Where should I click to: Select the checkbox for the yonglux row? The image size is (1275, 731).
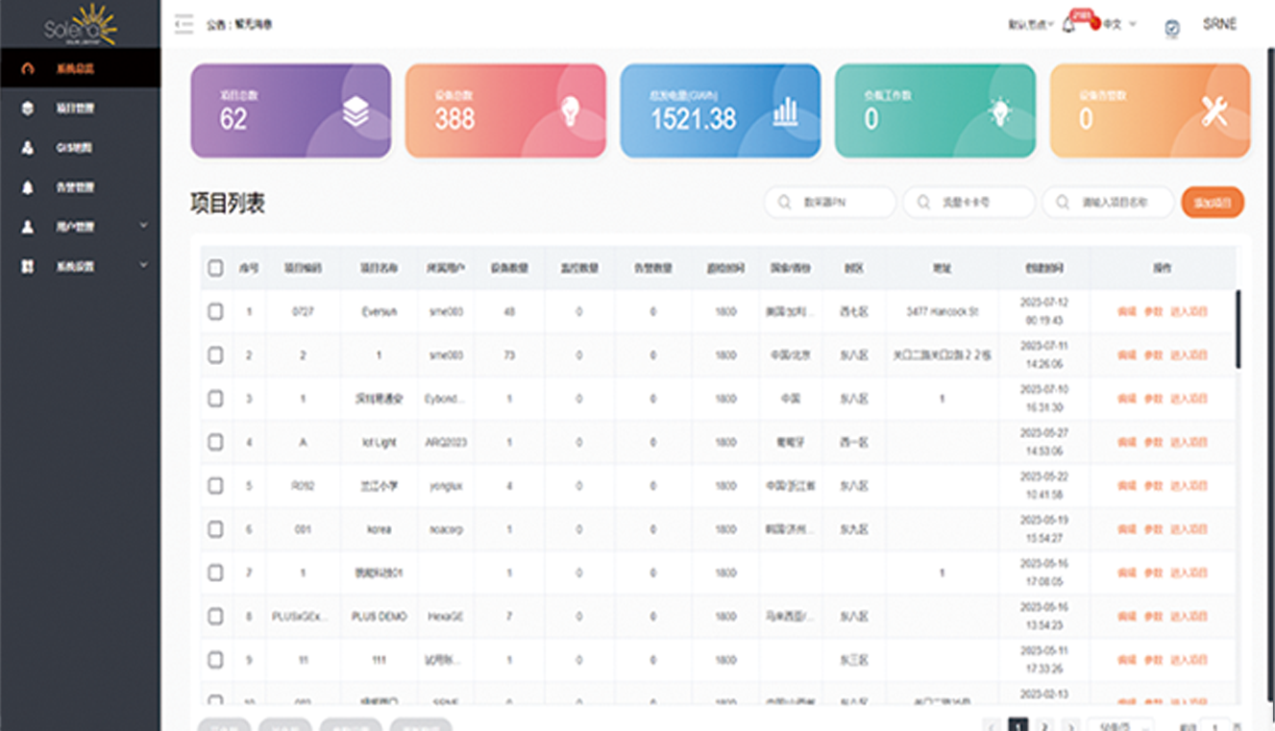coord(216,486)
